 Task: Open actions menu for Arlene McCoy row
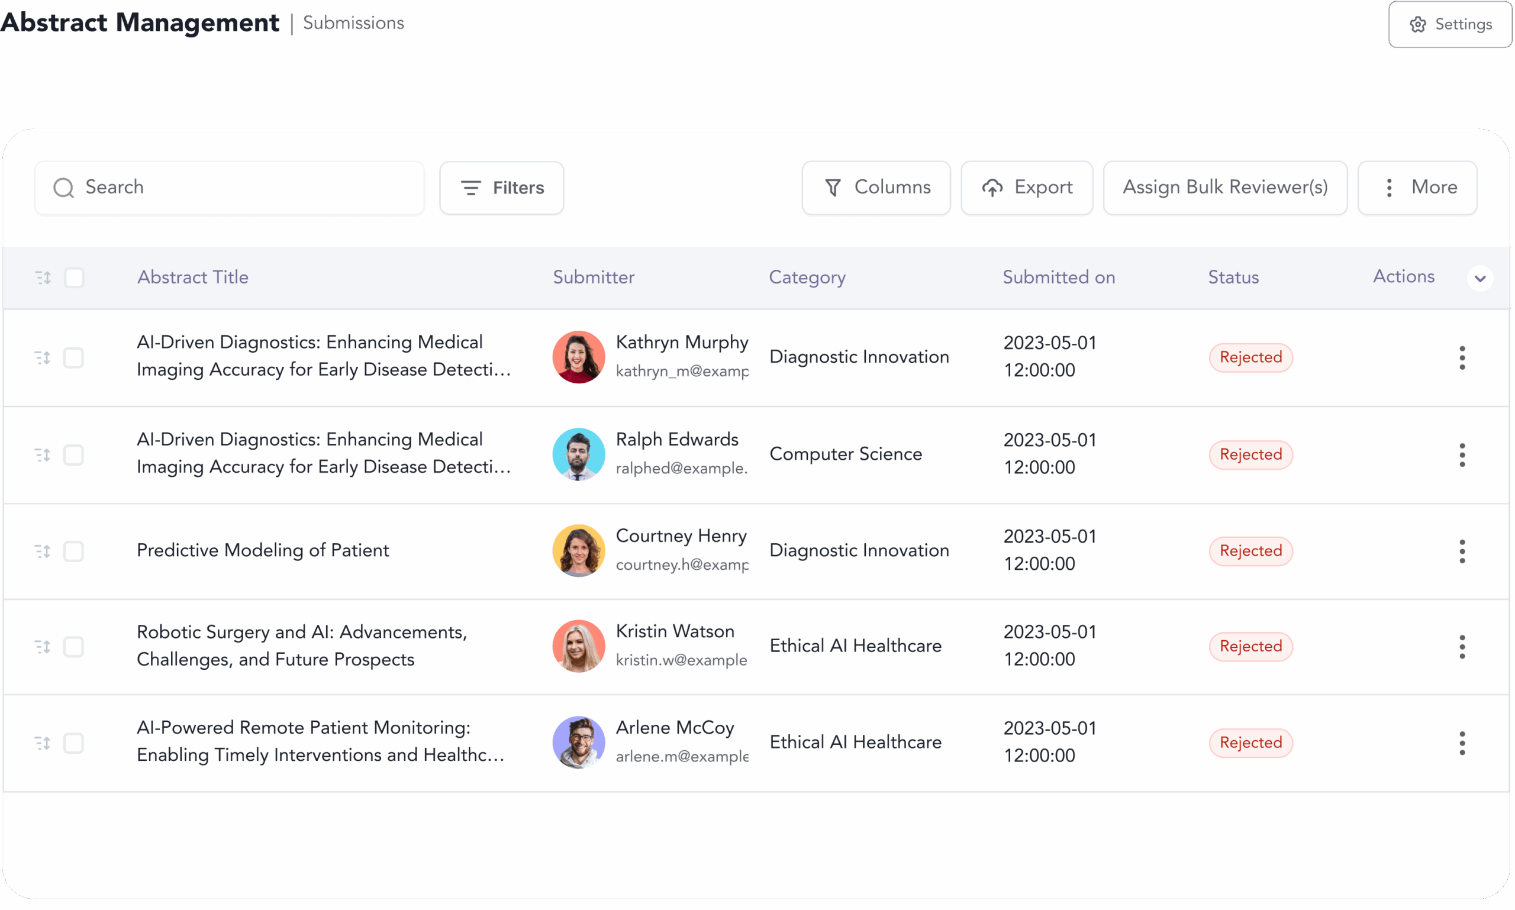pos(1462,743)
